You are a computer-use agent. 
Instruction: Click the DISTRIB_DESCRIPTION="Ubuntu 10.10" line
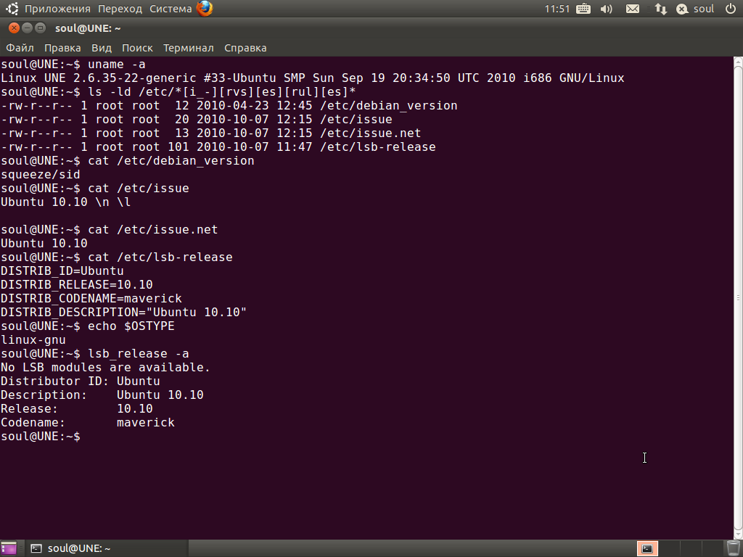(123, 312)
